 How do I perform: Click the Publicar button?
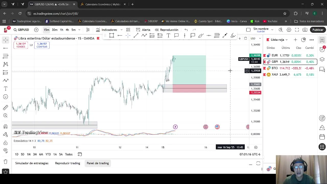[318, 30]
